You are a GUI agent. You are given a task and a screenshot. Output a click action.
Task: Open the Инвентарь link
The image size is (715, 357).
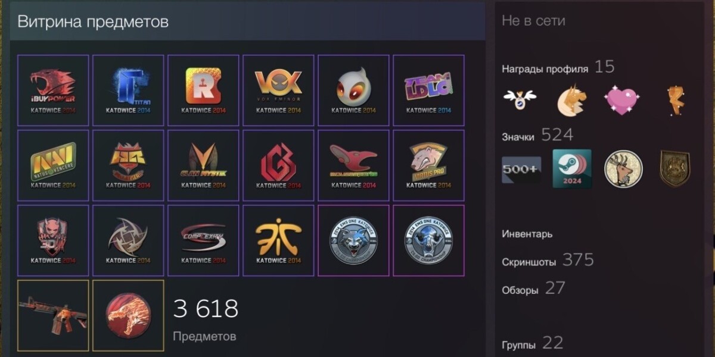click(x=527, y=234)
